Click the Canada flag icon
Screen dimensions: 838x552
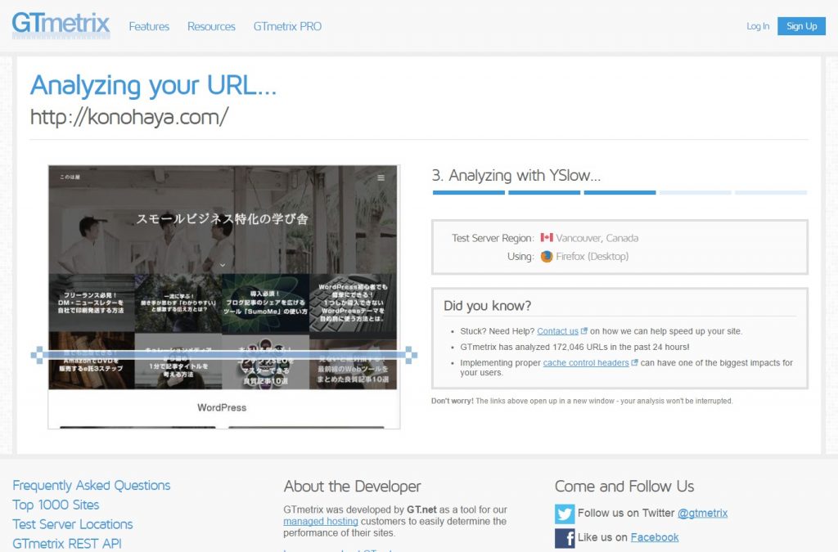tap(547, 238)
